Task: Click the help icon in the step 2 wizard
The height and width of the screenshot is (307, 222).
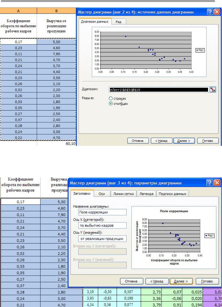Action: tap(210, 12)
